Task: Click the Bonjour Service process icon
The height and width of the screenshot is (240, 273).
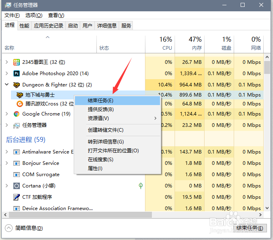Action: pos(17,163)
